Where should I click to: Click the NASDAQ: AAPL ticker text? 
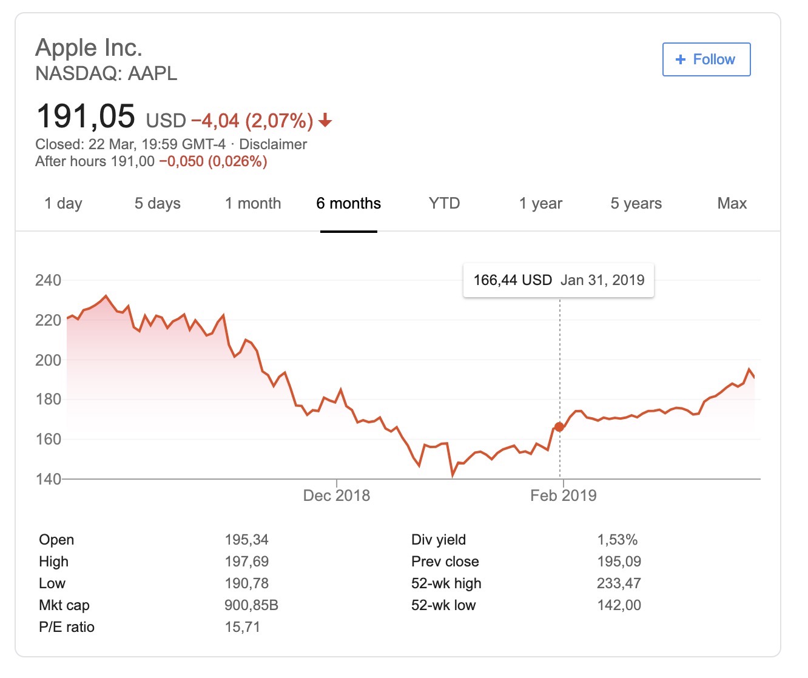pos(106,73)
